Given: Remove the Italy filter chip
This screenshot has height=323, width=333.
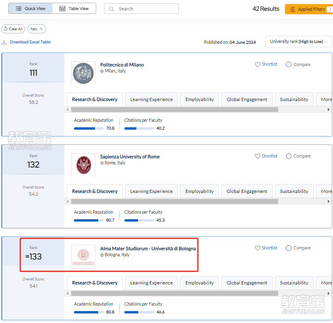Looking at the screenshot, I should click(x=41, y=29).
